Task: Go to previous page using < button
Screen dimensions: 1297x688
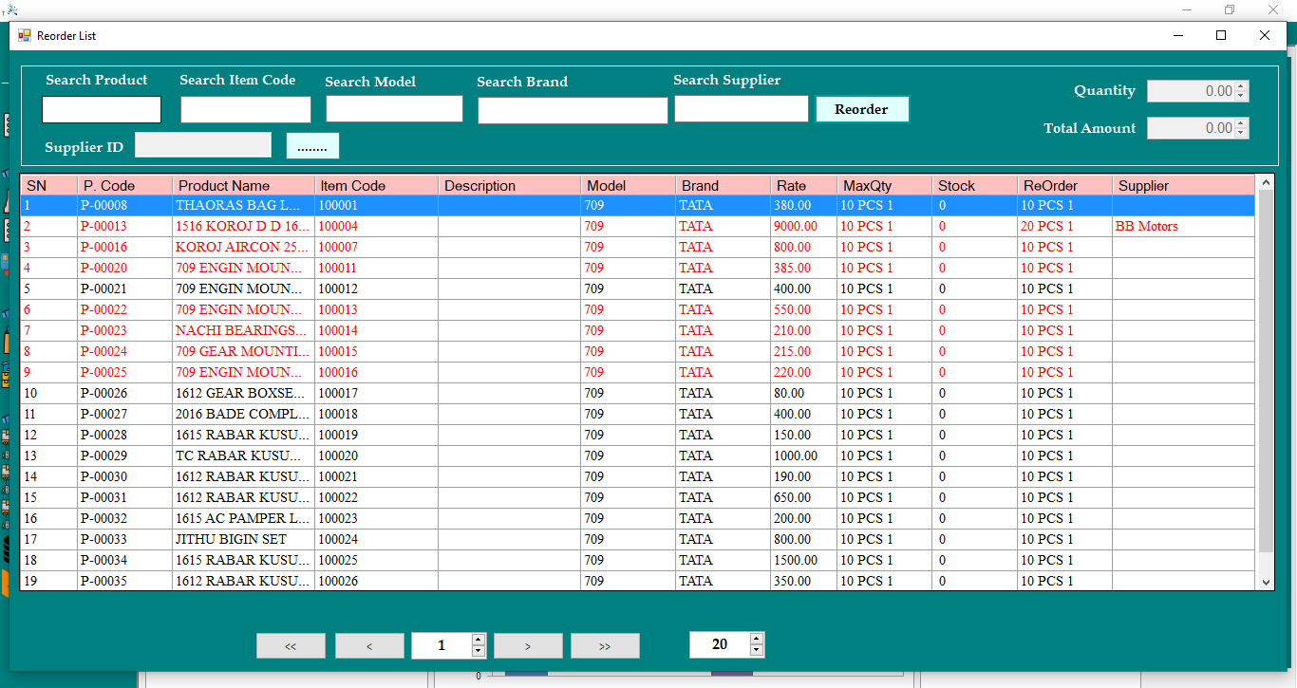Action: click(369, 645)
